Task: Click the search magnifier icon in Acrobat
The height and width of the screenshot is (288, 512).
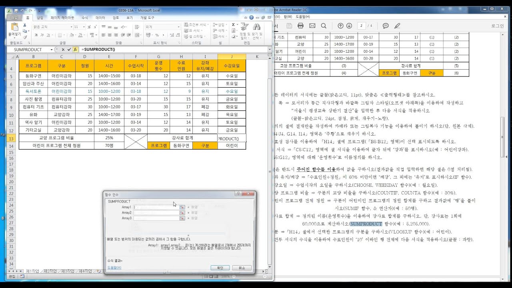Action: pos(324,26)
